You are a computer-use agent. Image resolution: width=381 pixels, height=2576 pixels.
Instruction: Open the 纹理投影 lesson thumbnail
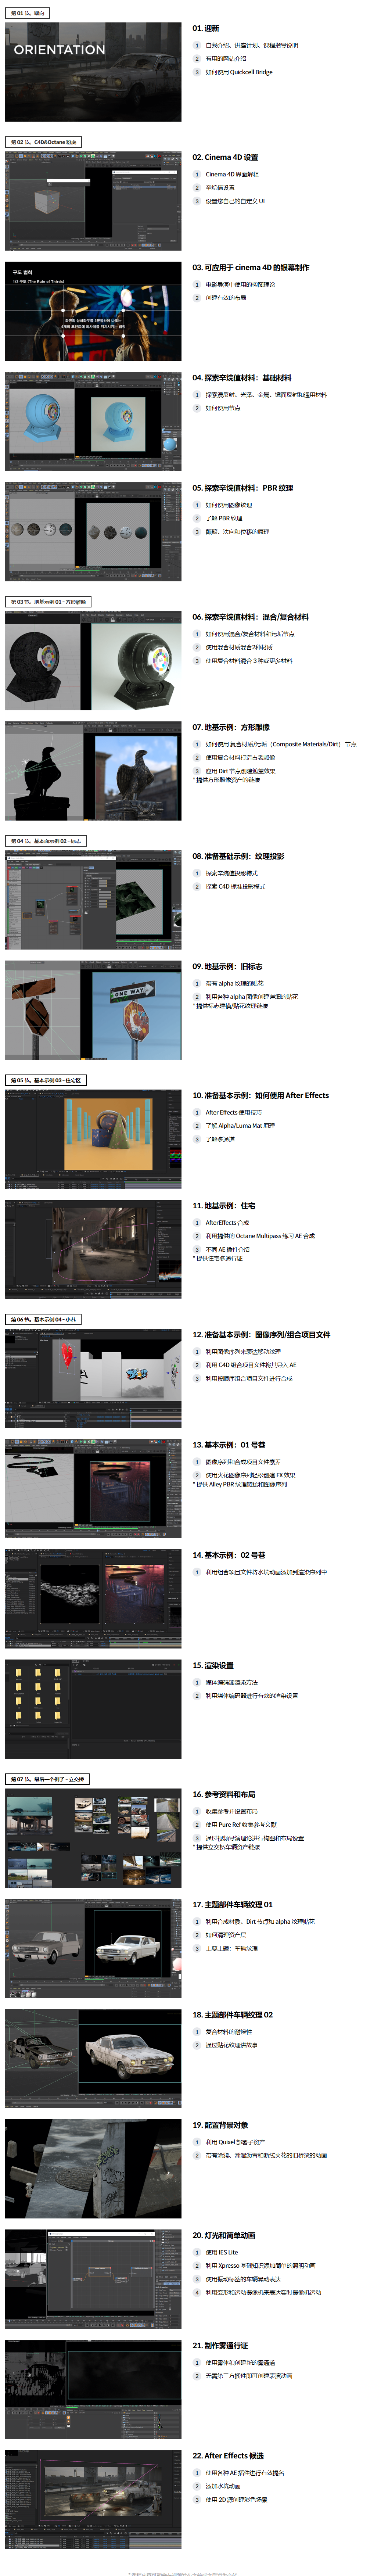[93, 900]
